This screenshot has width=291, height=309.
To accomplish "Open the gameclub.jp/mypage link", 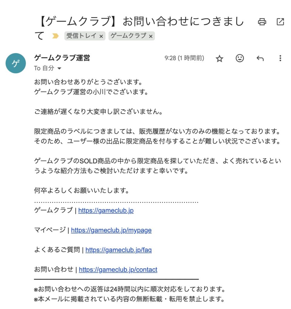I will tap(111, 230).
